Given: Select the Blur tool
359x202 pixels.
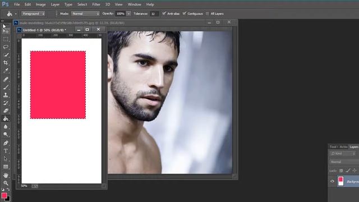Looking at the screenshot, I should click(6, 127).
